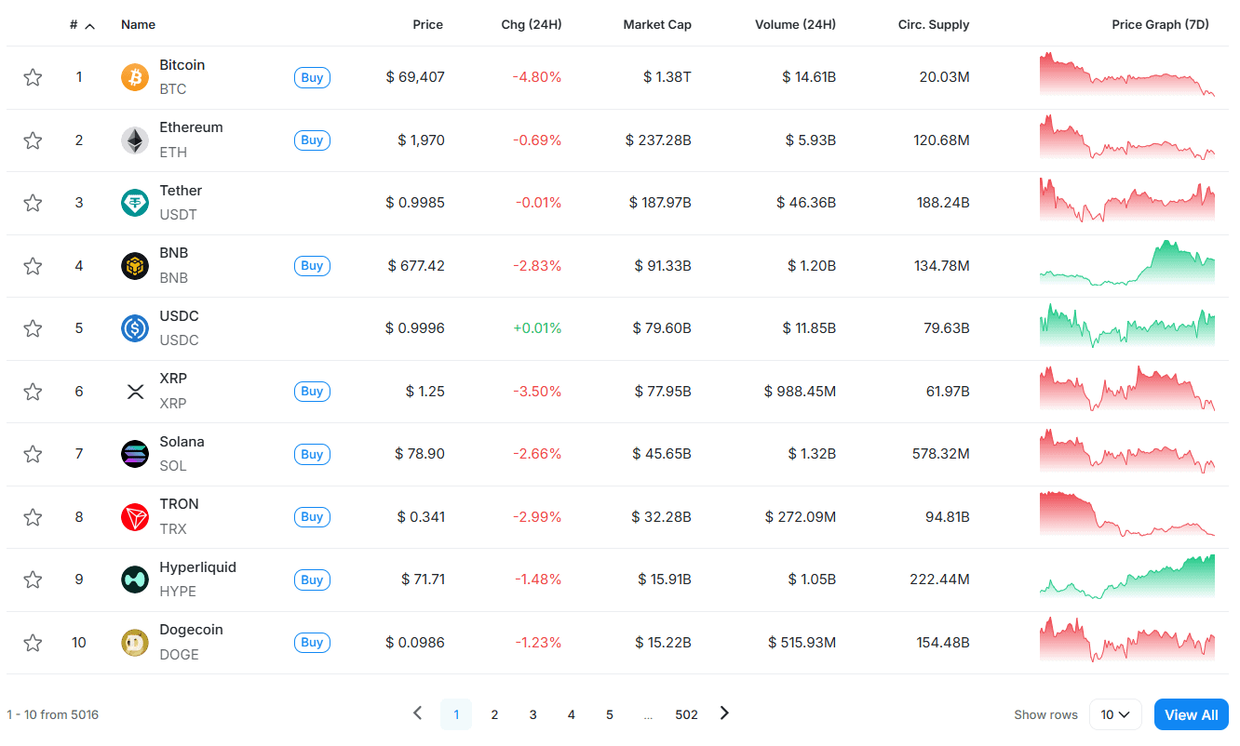Go to page 3

click(x=532, y=714)
